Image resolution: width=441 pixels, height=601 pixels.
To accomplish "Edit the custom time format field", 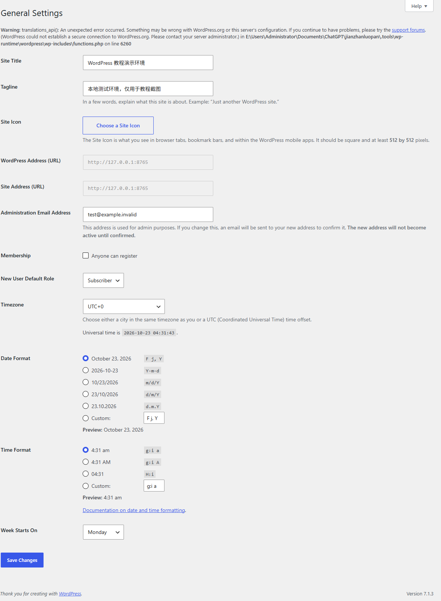I will (x=154, y=486).
